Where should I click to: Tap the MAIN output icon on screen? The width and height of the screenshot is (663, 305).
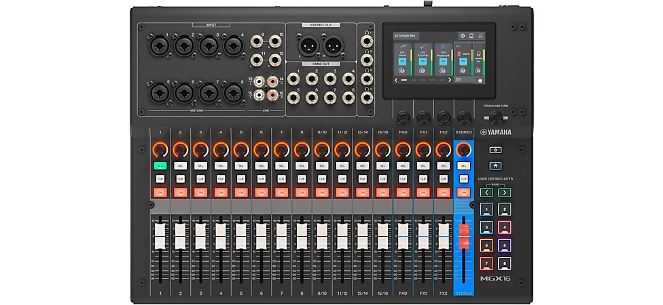pyautogui.click(x=459, y=54)
